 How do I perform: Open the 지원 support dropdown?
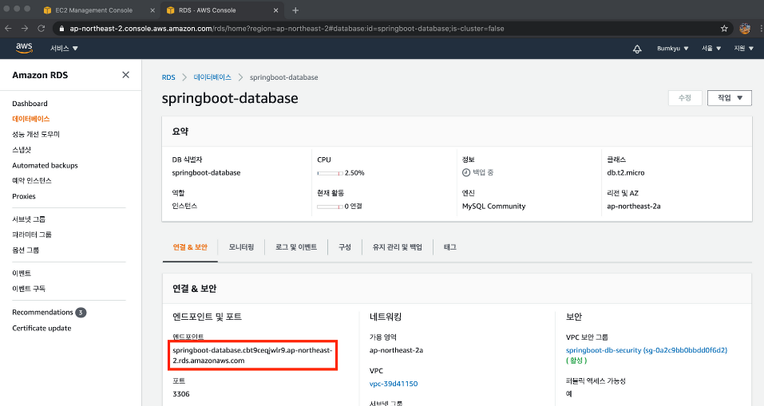point(744,48)
